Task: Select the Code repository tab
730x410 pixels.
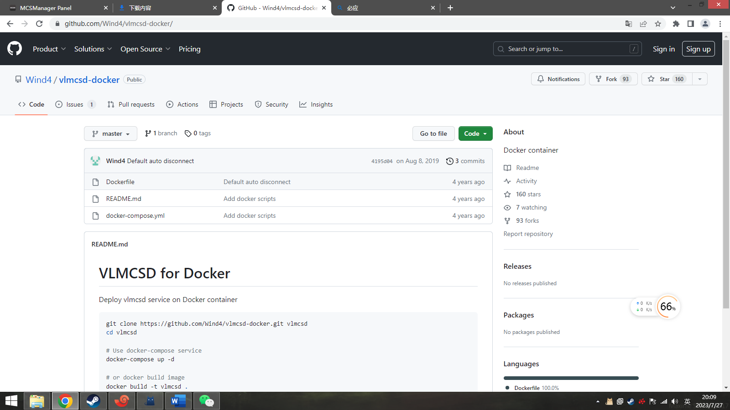Action: pyautogui.click(x=31, y=104)
